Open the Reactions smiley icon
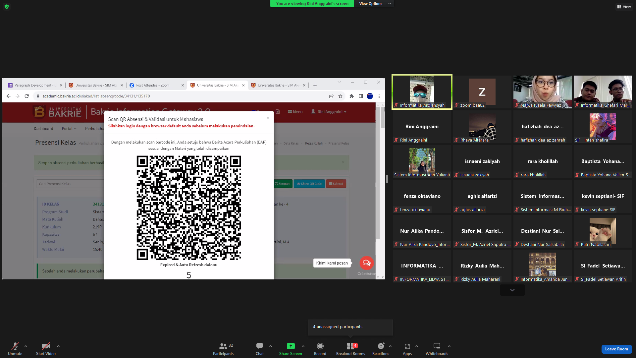Screen dimensions: 636x358 381,346
